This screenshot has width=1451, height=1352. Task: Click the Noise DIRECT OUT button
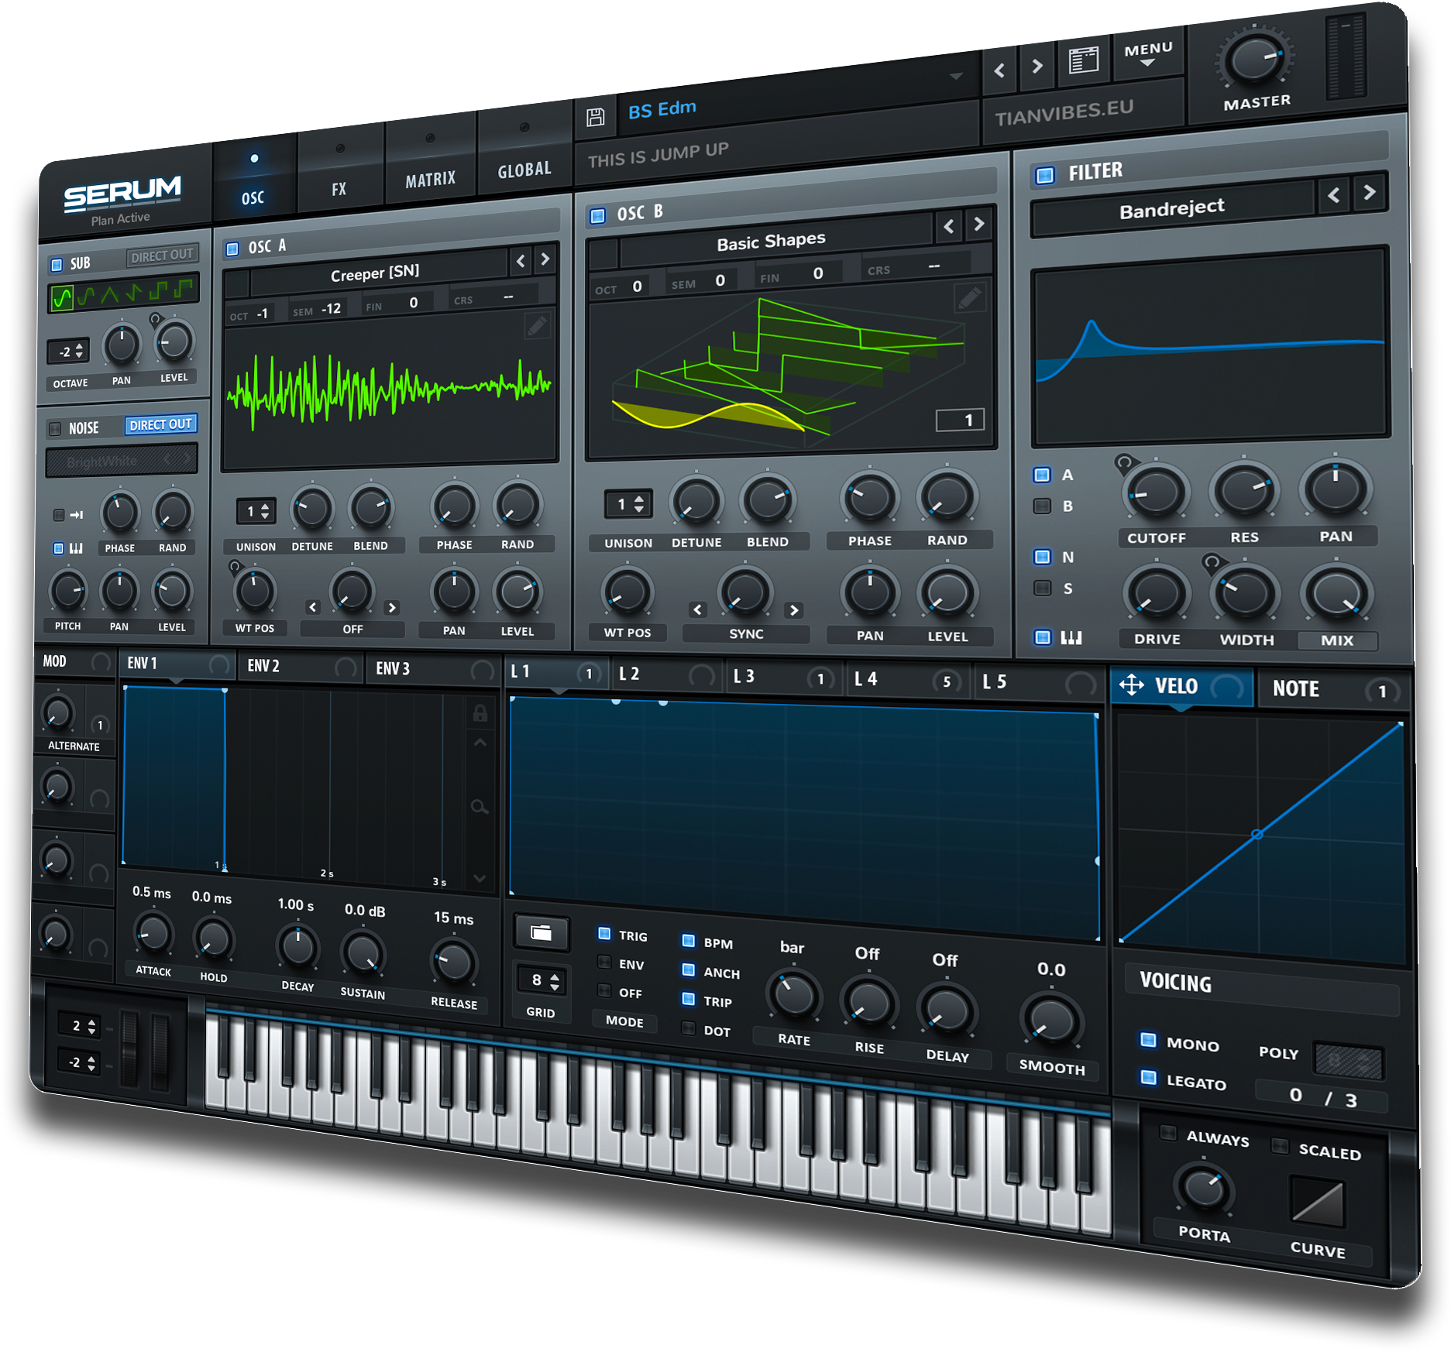[x=160, y=424]
